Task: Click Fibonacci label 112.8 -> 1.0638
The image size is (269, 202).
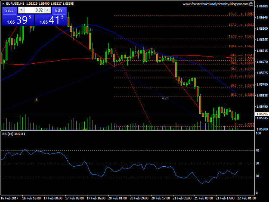Action: point(241,36)
